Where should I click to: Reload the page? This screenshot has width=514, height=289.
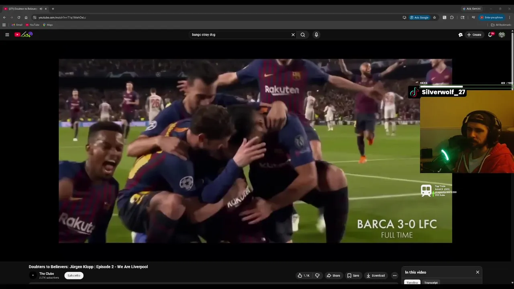(19, 17)
